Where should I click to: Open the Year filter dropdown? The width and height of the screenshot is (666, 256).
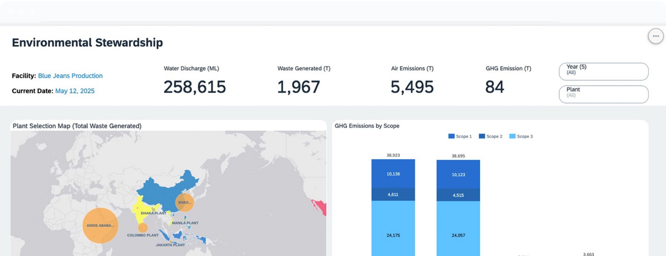(x=603, y=72)
